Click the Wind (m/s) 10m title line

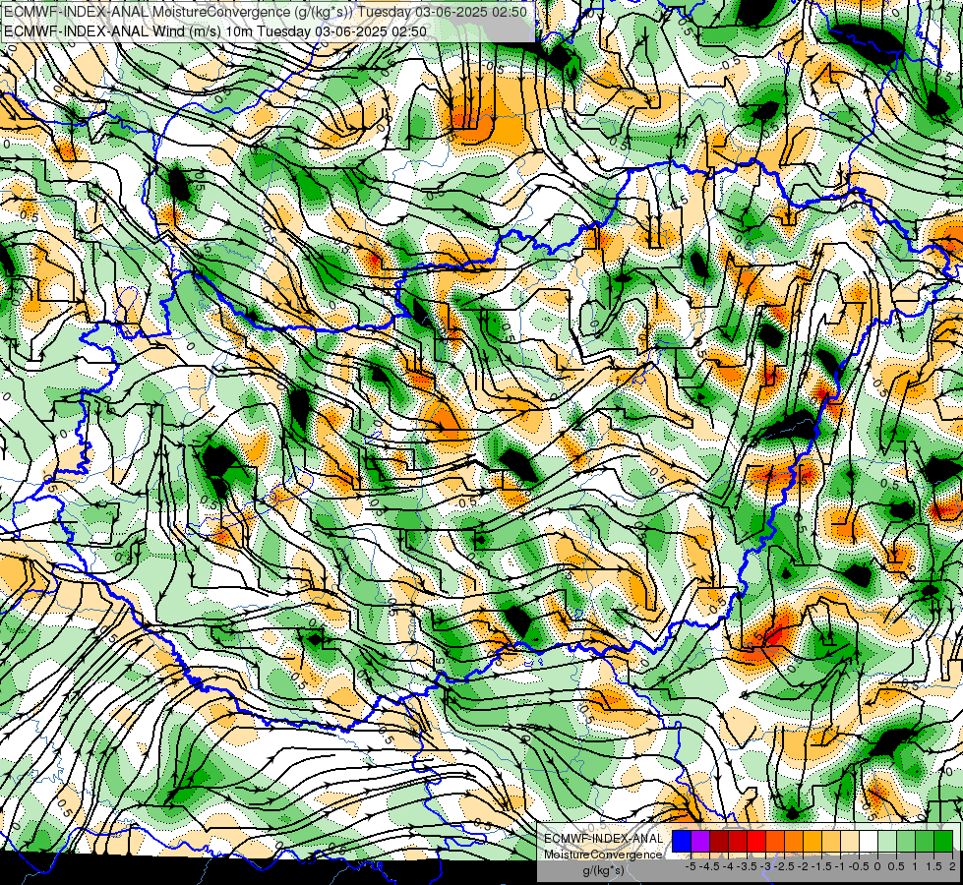[215, 30]
